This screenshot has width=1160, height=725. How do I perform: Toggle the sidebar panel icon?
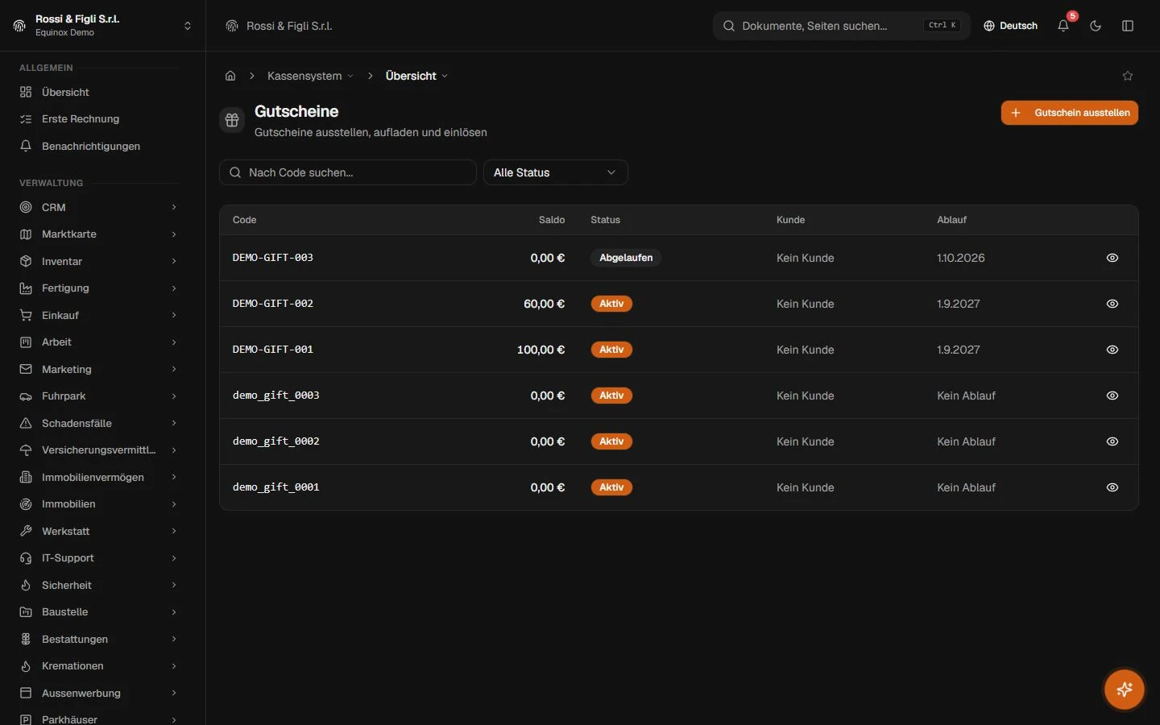coord(1128,26)
